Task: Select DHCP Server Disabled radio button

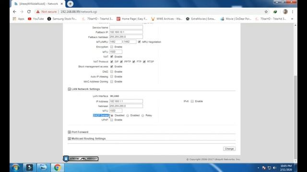Action: tap(112, 116)
